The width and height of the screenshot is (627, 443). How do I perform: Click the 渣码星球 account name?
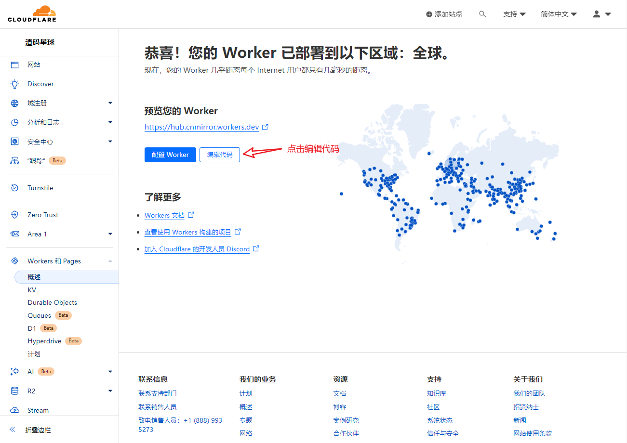coord(40,42)
